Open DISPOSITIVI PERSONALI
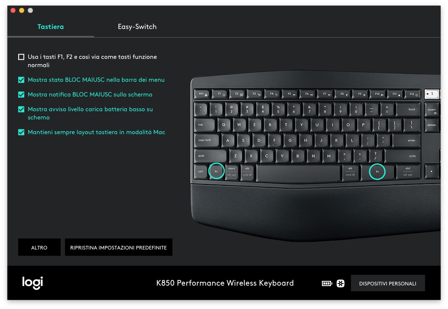 coord(388,283)
